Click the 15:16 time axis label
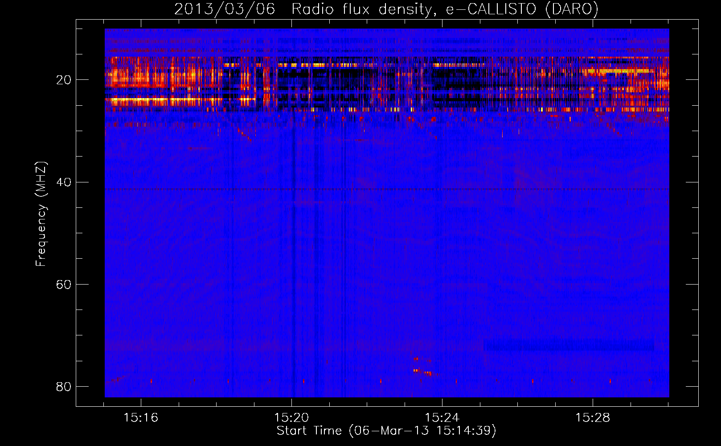Screen dimensions: 721x446 tap(141, 418)
